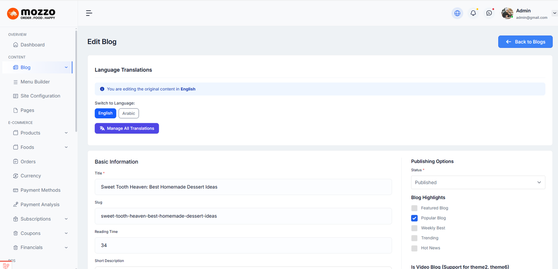558x269 pixels.
Task: Switch the language to Arabic
Action: pos(129,113)
